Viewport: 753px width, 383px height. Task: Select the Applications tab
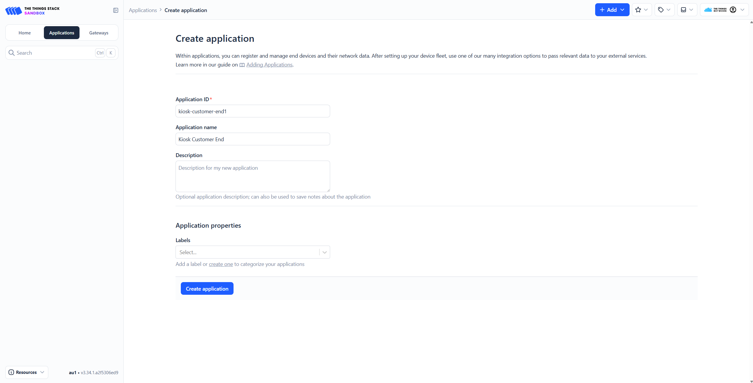(x=62, y=33)
